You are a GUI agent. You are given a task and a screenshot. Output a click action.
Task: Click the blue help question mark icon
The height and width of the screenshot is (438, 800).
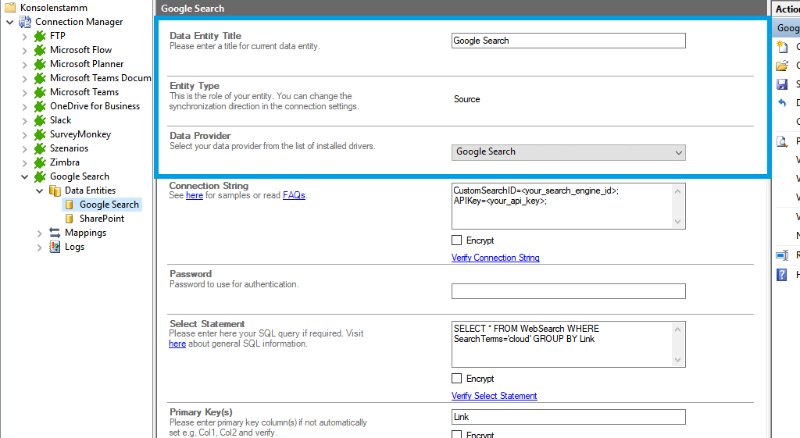pyautogui.click(x=782, y=275)
